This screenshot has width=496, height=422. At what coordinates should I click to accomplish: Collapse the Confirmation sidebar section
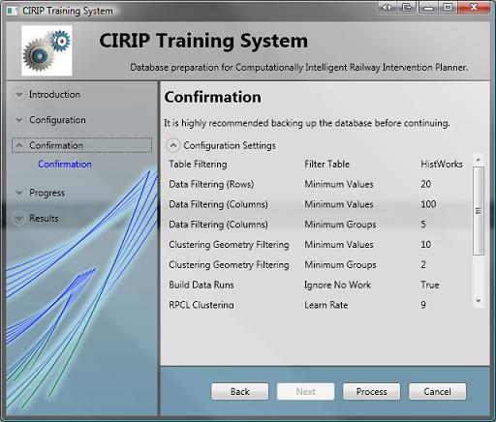point(19,145)
